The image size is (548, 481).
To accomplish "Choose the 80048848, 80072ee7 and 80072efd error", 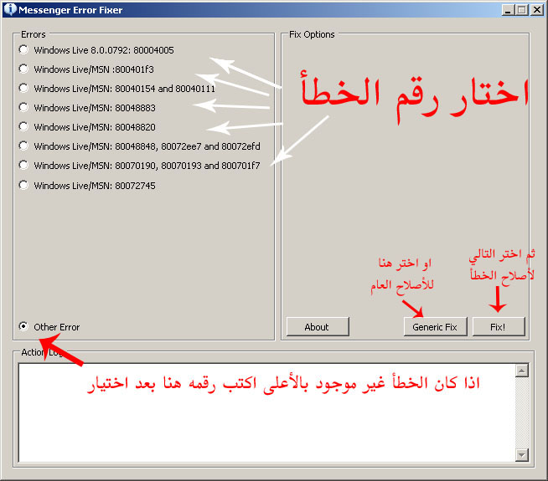I will [23, 146].
